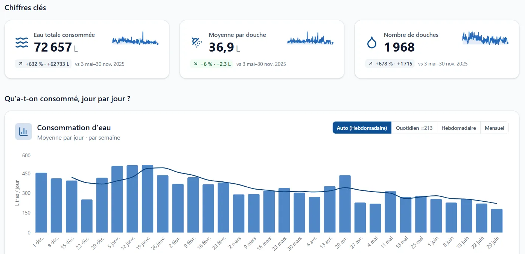Click the bar for week of 5 janv.
The width and height of the screenshot is (525, 254).
tap(117, 199)
